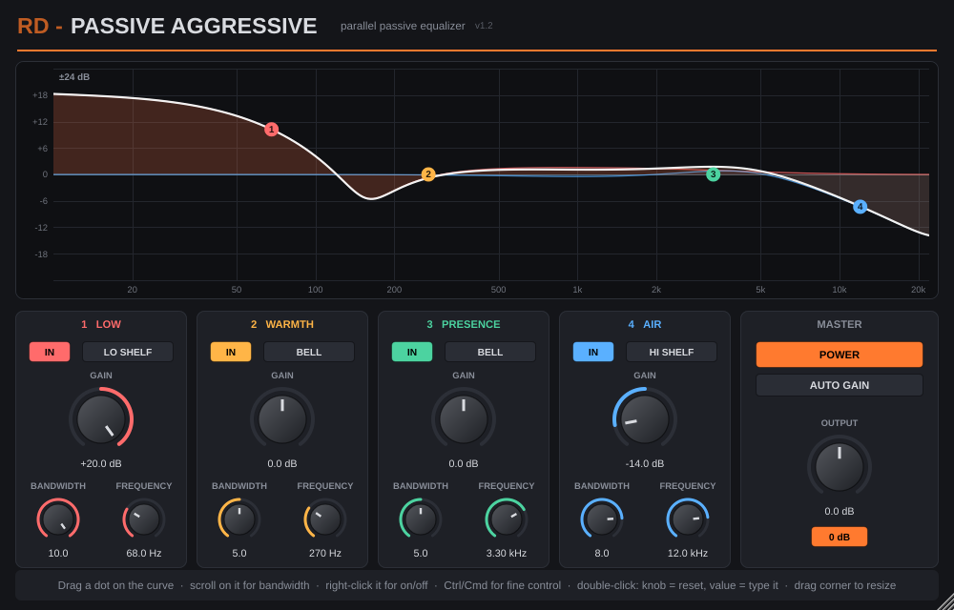Open the WARMTH band BELL type selector
Viewport: 954px width, 610px height.
pyautogui.click(x=309, y=352)
